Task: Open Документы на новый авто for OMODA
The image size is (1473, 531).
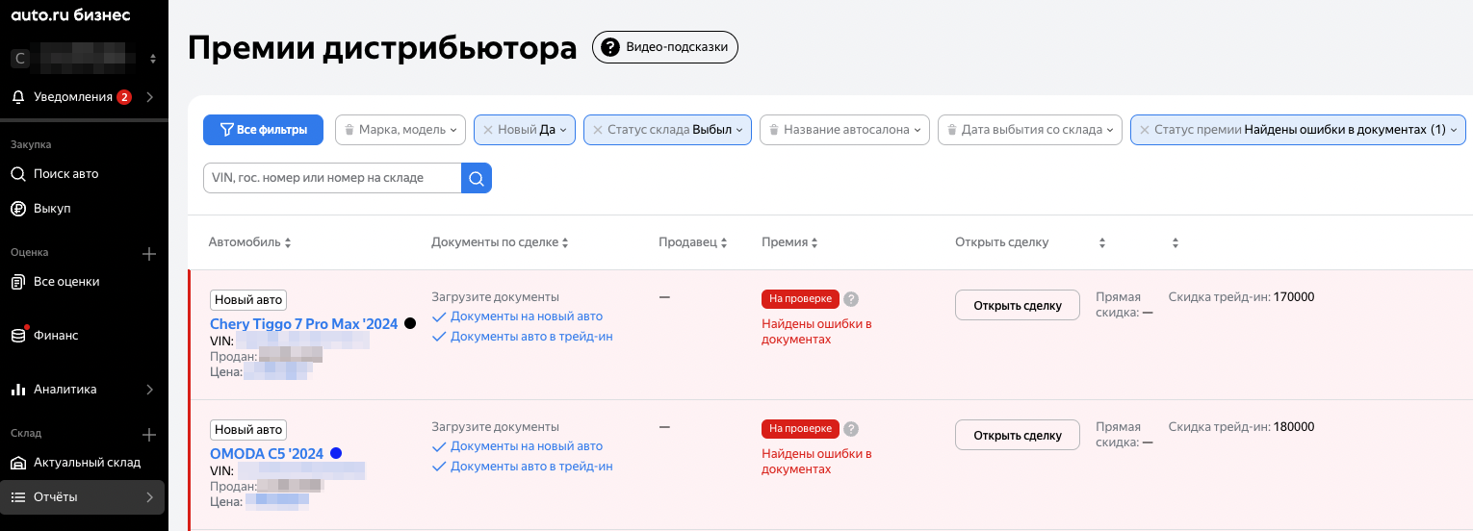Action: [527, 446]
